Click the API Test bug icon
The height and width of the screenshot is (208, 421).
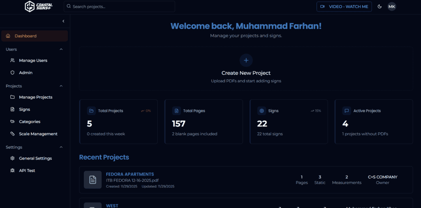(x=12, y=171)
